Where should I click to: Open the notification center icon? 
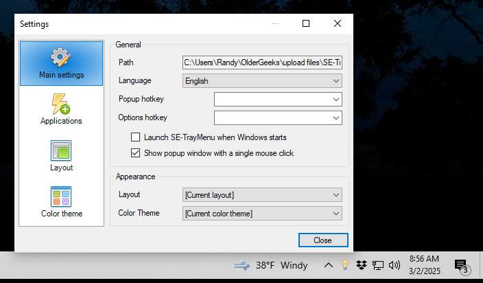(x=462, y=266)
